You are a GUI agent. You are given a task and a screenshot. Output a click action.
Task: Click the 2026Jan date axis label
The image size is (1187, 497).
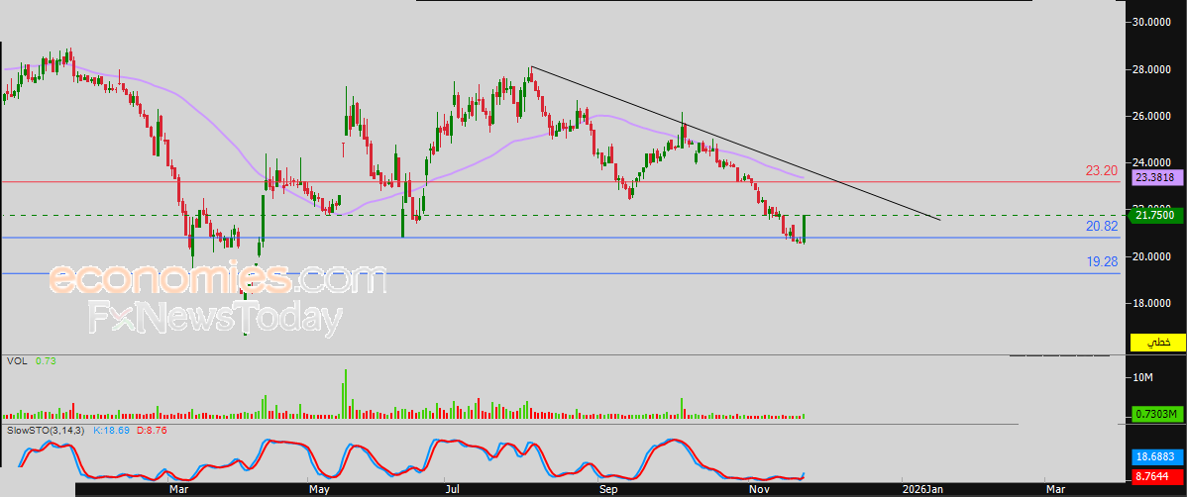coord(922,490)
